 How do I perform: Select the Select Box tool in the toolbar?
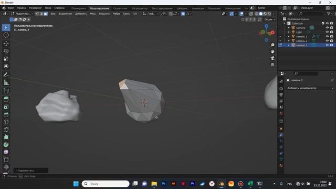[x=6, y=28]
